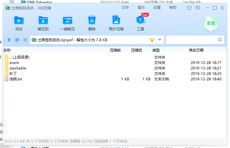The height and width of the screenshot is (148, 230).
Task: Click the magnifier search icon
Action: pos(220,40)
